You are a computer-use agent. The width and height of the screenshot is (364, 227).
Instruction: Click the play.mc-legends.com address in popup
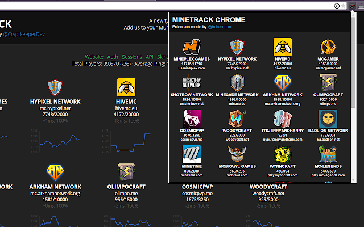tap(328, 175)
